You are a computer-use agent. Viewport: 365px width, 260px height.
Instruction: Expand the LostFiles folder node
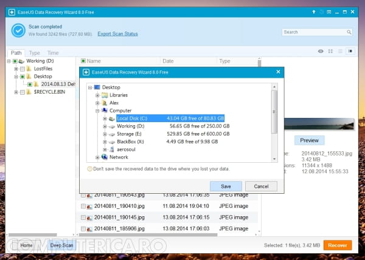tap(16, 69)
